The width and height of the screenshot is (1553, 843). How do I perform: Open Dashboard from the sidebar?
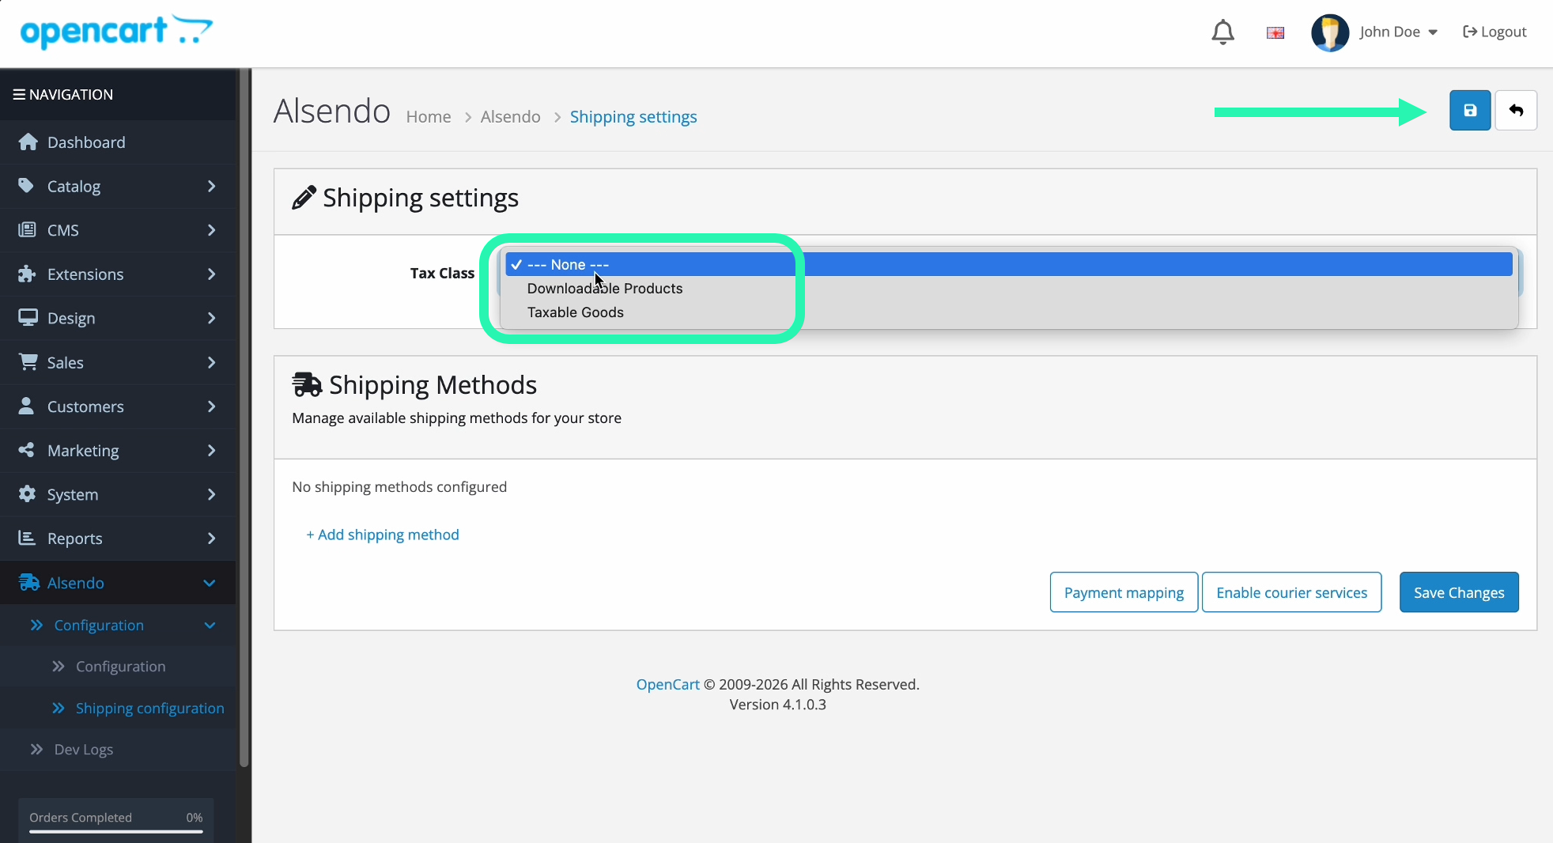(x=119, y=142)
